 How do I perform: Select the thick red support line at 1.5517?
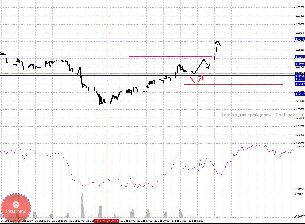tap(233, 84)
